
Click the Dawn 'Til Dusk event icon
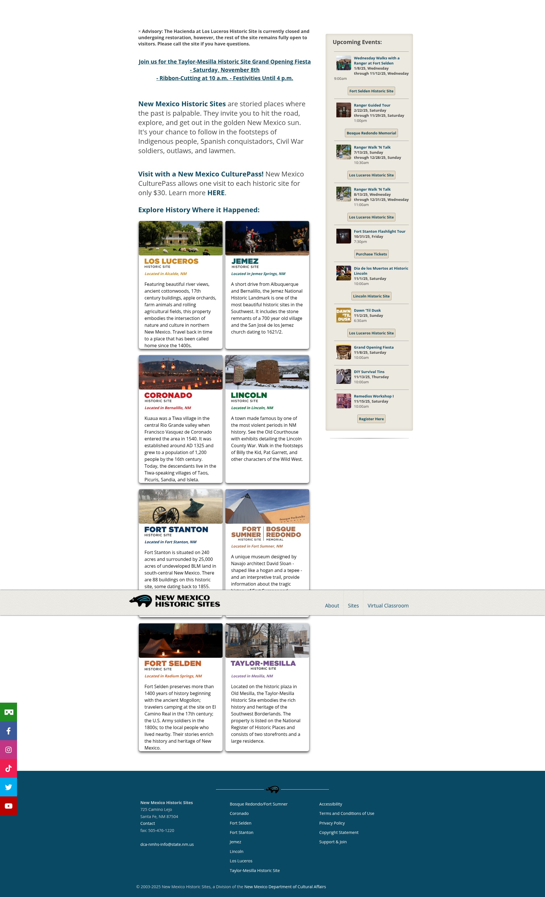[x=343, y=315]
